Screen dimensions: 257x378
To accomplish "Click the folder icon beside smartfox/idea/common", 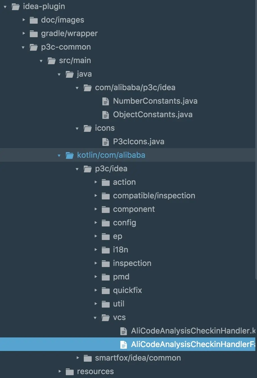I will [x=87, y=358].
